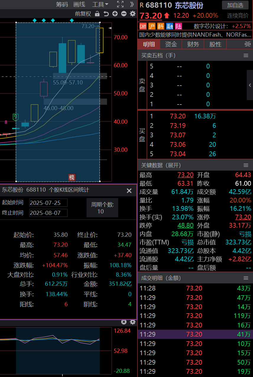
Task: Click the 46.00-48.00 gap zone label
Action: coord(59,108)
